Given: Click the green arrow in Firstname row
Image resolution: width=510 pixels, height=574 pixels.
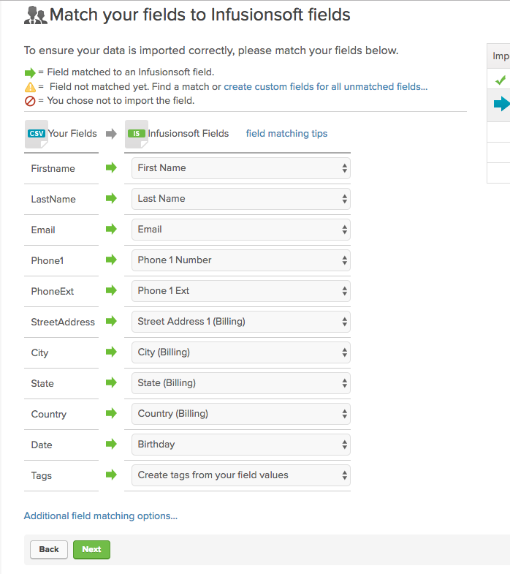Looking at the screenshot, I should pos(111,167).
